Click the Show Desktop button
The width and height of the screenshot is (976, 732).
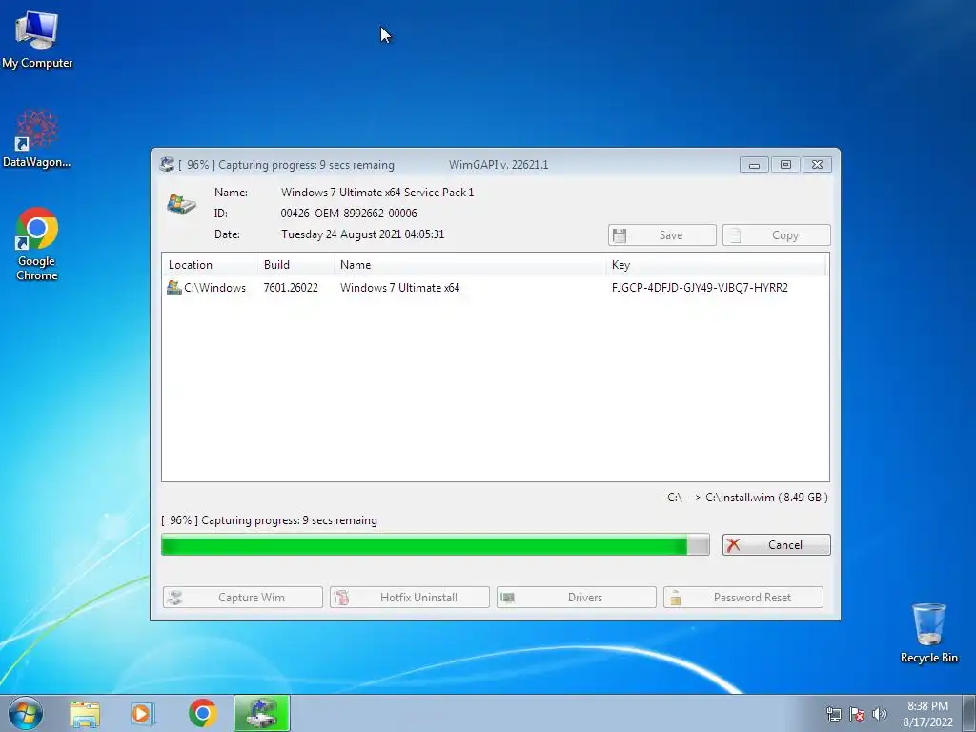pos(969,713)
